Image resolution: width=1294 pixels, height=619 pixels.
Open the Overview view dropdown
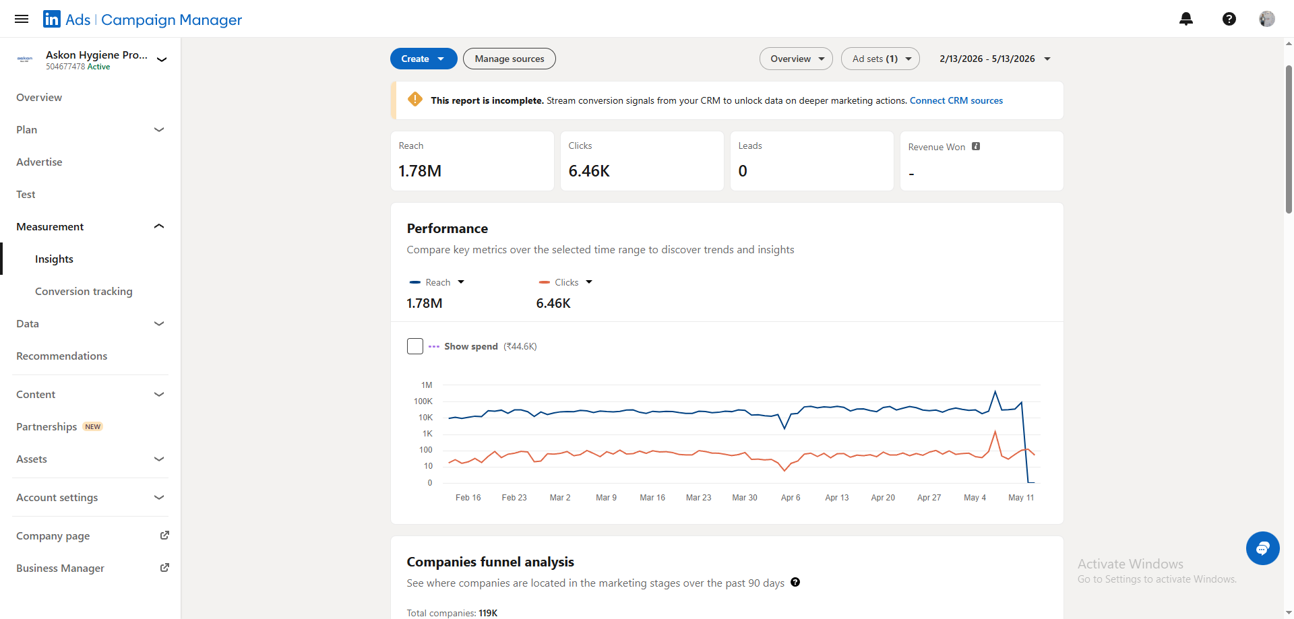[796, 59]
